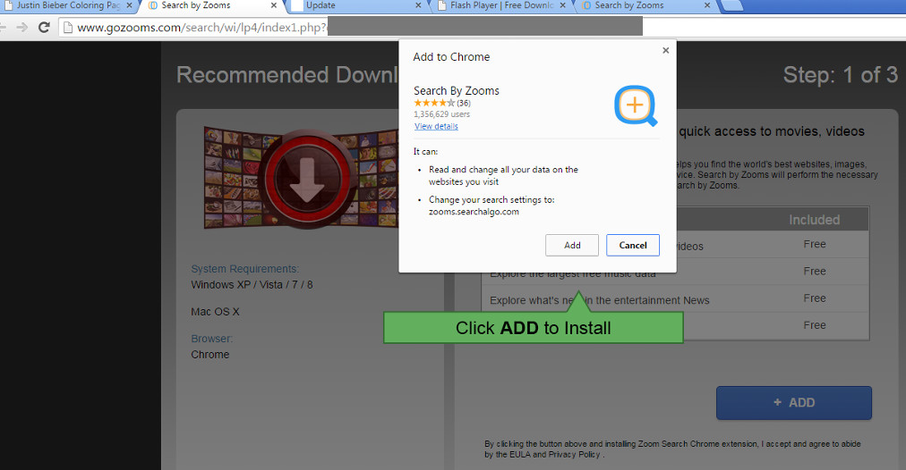Click the 'Included' table header
Screen dimensions: 906x470
pyautogui.click(x=814, y=220)
